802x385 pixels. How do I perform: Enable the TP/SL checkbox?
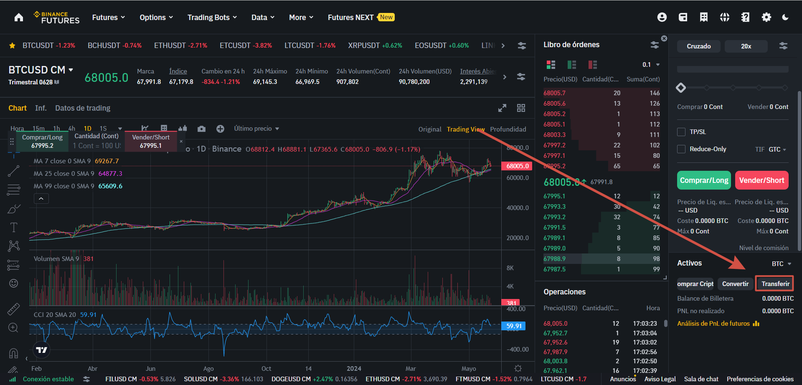click(x=681, y=132)
